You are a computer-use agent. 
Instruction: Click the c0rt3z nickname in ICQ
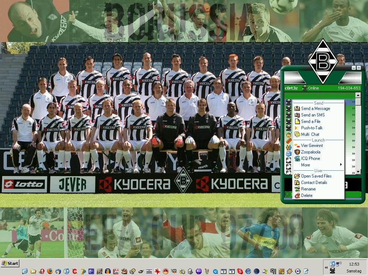[x=291, y=88]
